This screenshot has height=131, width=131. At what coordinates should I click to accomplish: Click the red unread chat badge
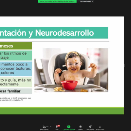click(59, 126)
